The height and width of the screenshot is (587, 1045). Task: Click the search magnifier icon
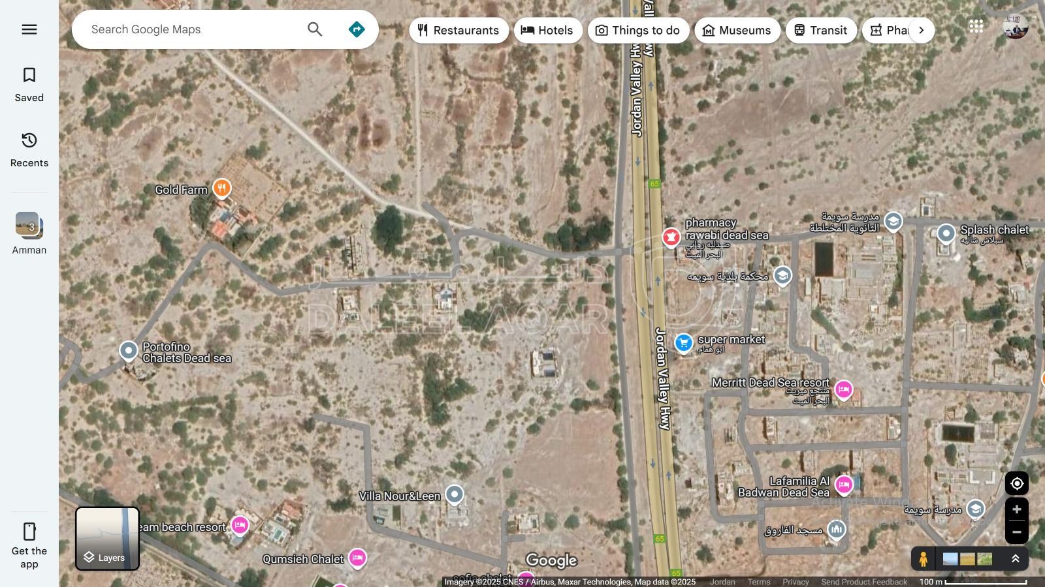click(x=315, y=29)
